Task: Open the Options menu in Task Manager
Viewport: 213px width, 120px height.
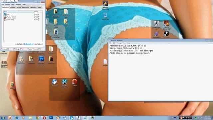Action: (7, 4)
